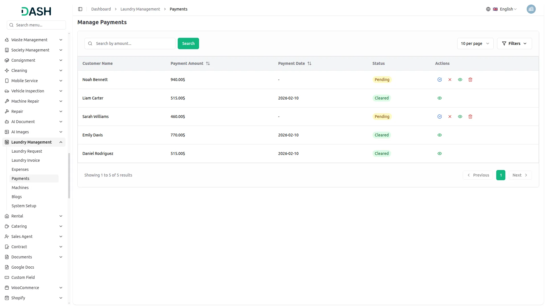Collapse the sidebar using the panel icon
The image size is (546, 307).
80,9
